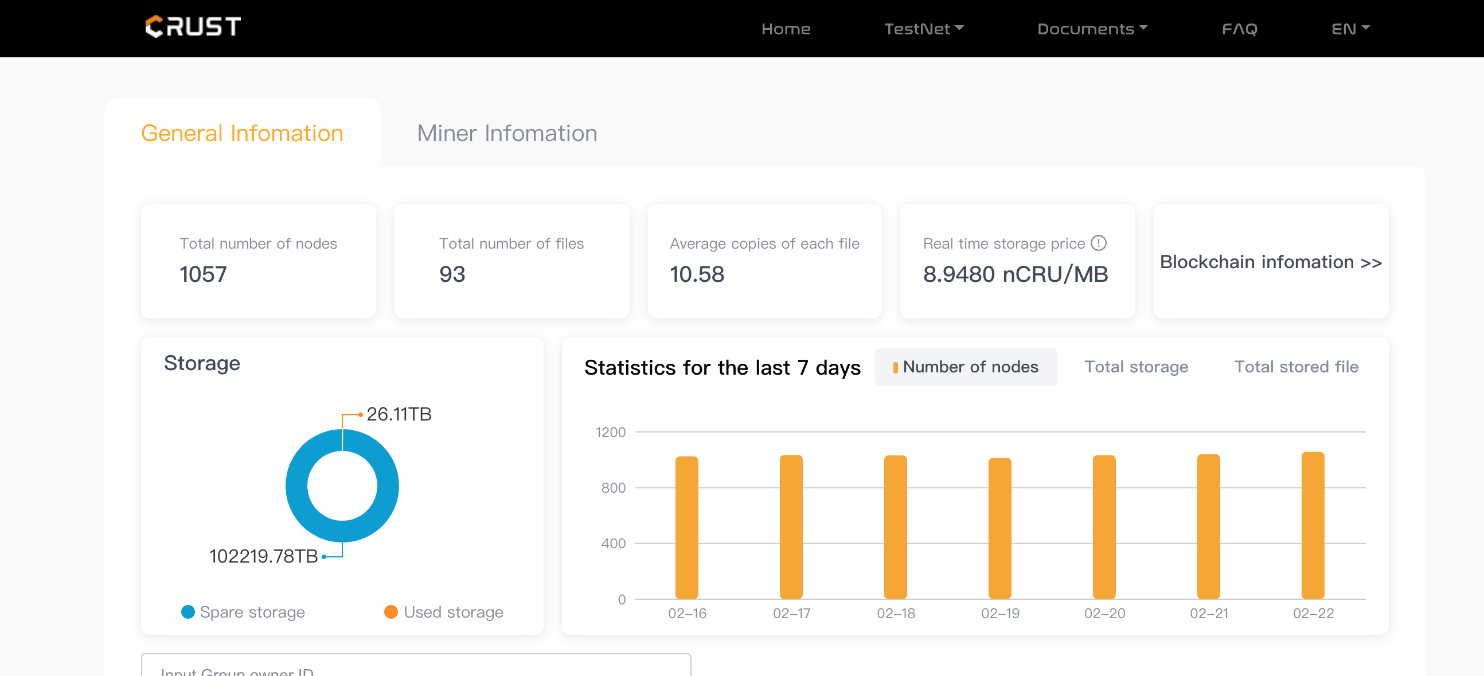This screenshot has width=1484, height=676.
Task: Click the Total number of nodes card
Action: coord(258,261)
